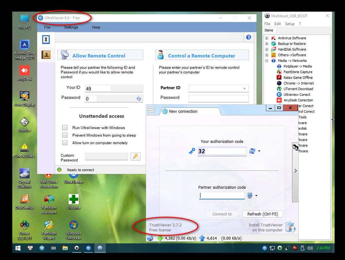
Task: Open UltraViewer contacts book sidebar icon
Action: click(x=46, y=55)
